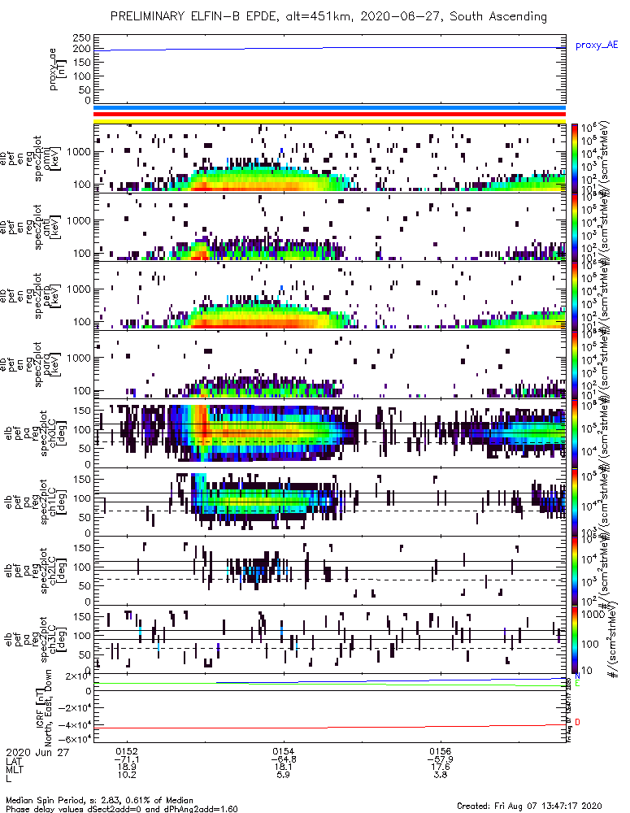630x813 pixels.
Task: Click the '-6×10⁴' tick on the IGRF axis
Action: pyautogui.click(x=78, y=739)
